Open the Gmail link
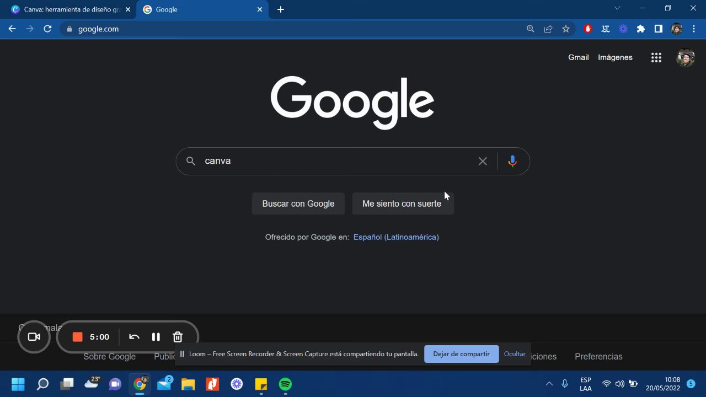Viewport: 706px width, 397px height. 579,57
